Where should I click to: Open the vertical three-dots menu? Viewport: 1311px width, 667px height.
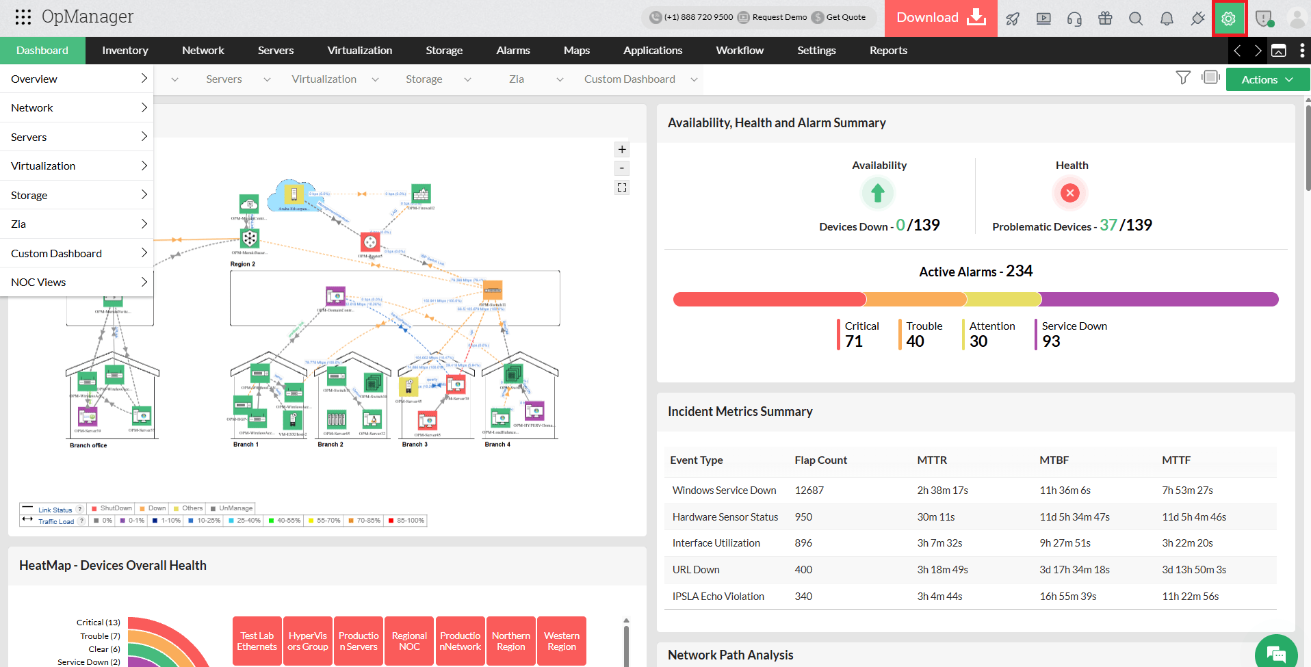pos(1302,51)
